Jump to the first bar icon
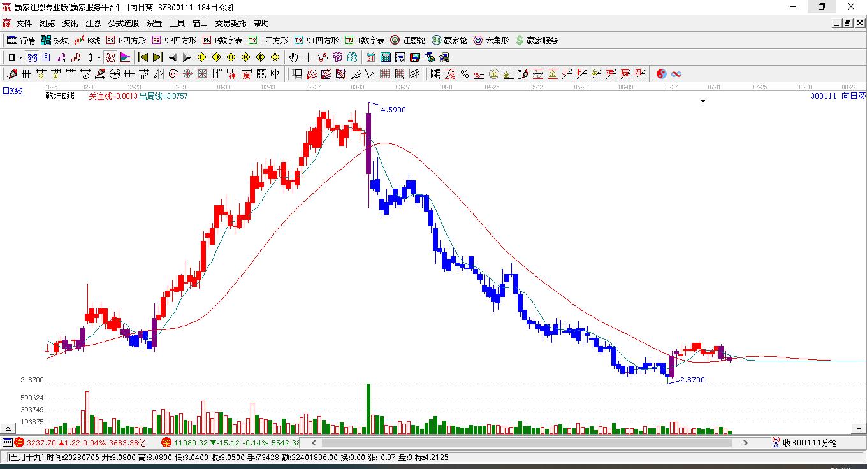This screenshot has height=469, width=867. tap(143, 57)
